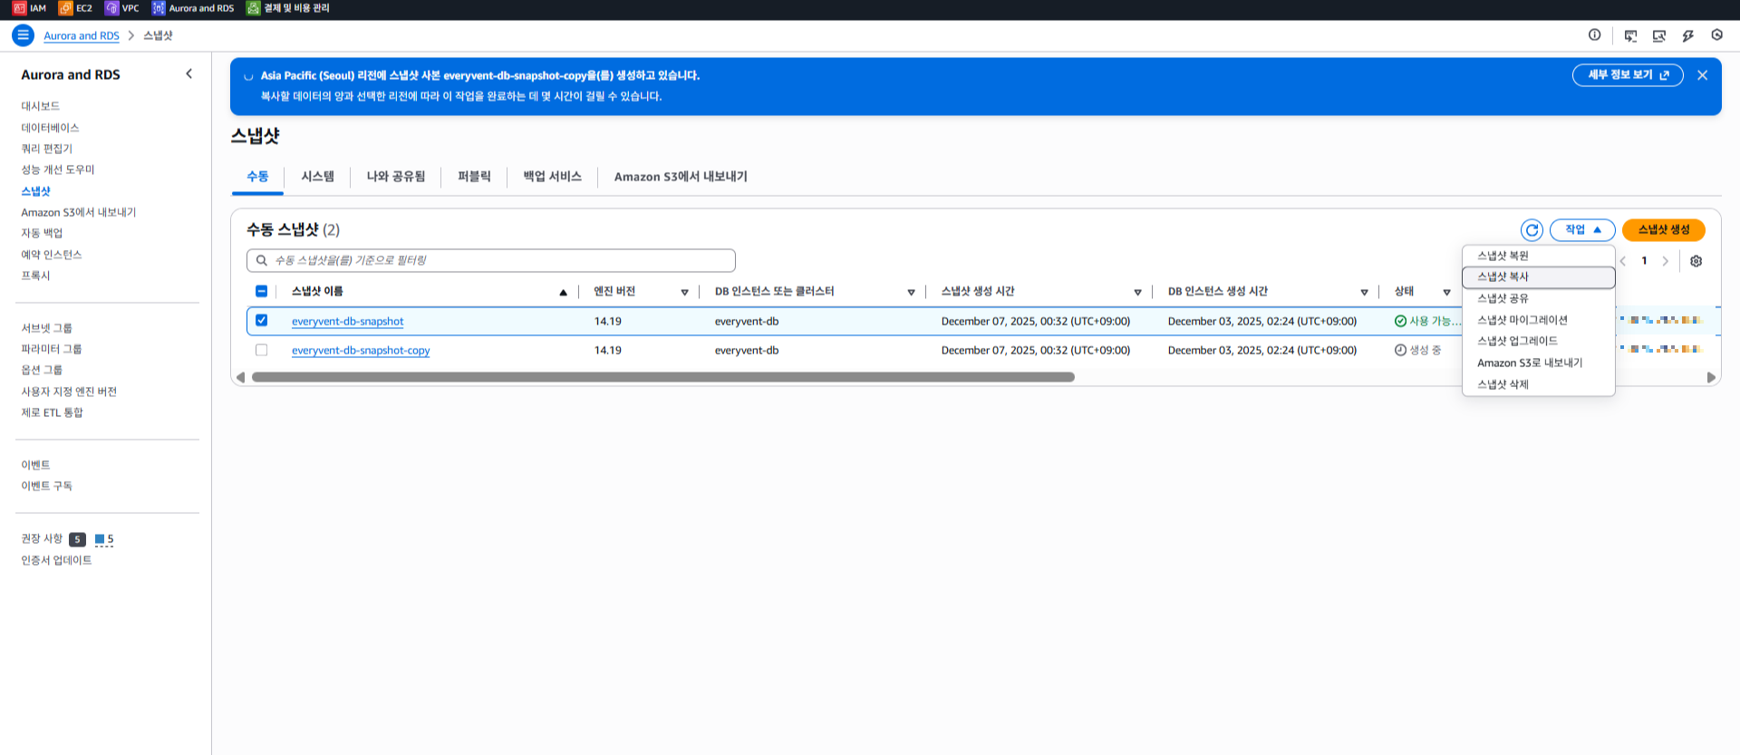Sort by snapshot name column arrow
This screenshot has width=1740, height=755.
(x=563, y=292)
